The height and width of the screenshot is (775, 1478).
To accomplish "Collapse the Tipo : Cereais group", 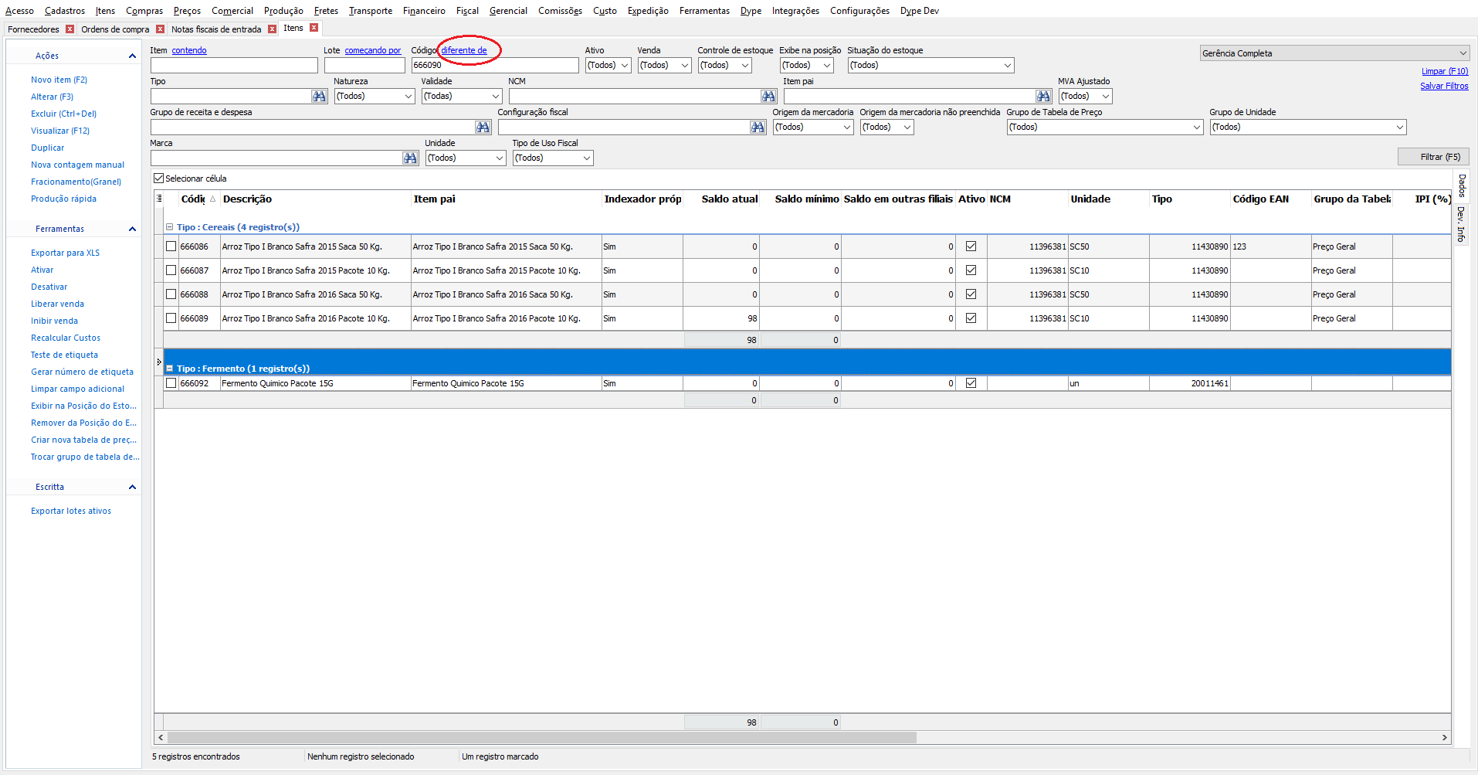I will pyautogui.click(x=170, y=227).
